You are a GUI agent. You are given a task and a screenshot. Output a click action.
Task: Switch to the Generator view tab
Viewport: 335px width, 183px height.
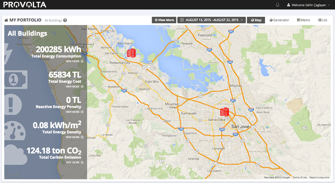pyautogui.click(x=279, y=20)
